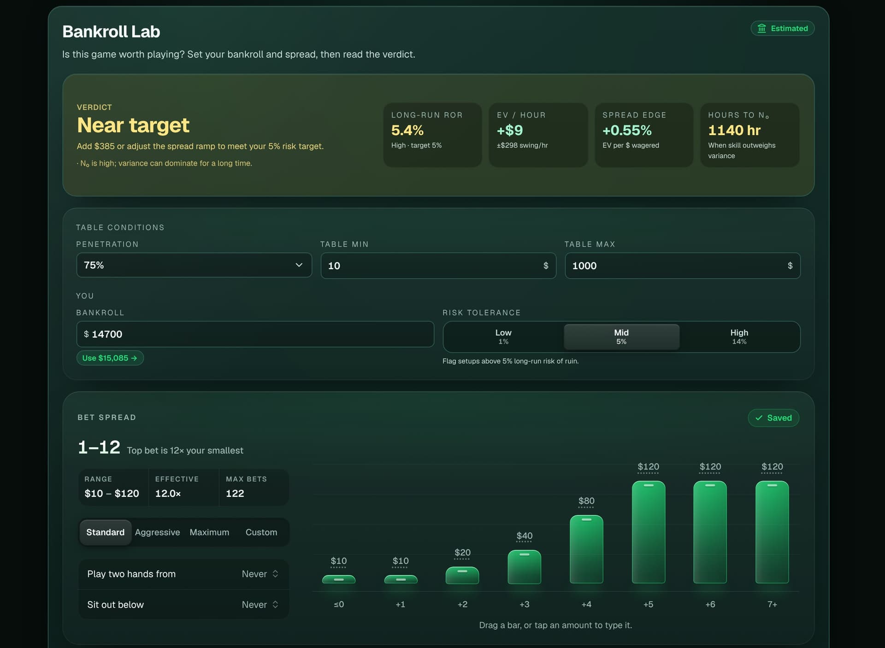Switch to the Maximum spread preset
This screenshot has width=885, height=648.
click(x=209, y=532)
